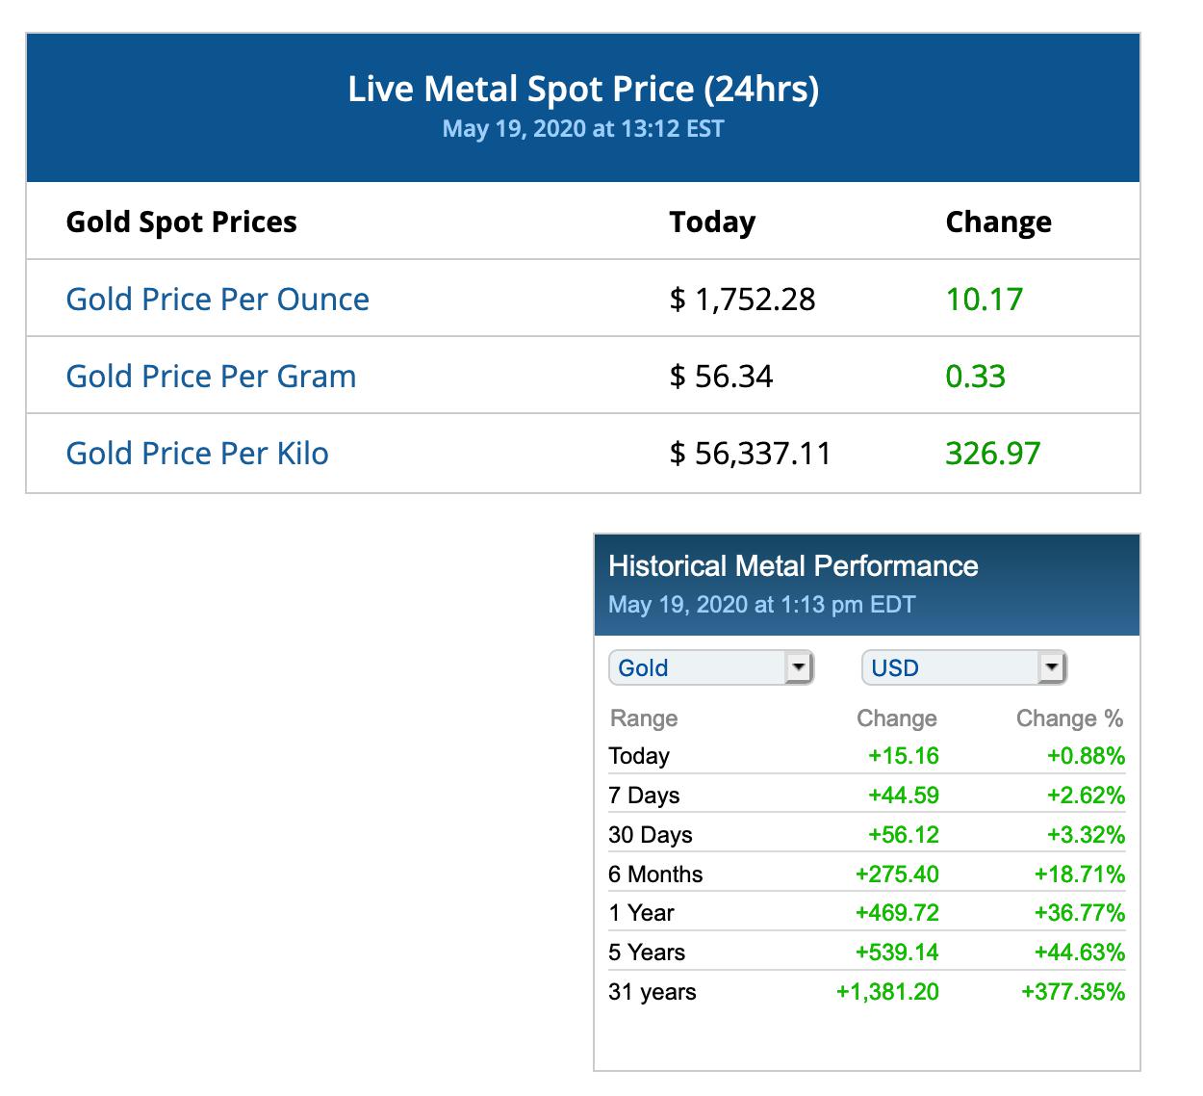Click the 10.17 ounce change value
Viewport: 1203px width, 1096px height.
tap(984, 300)
